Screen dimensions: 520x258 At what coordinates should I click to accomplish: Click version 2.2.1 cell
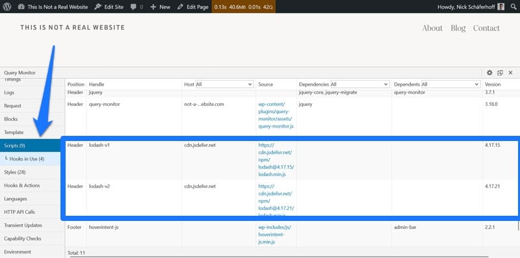490,227
